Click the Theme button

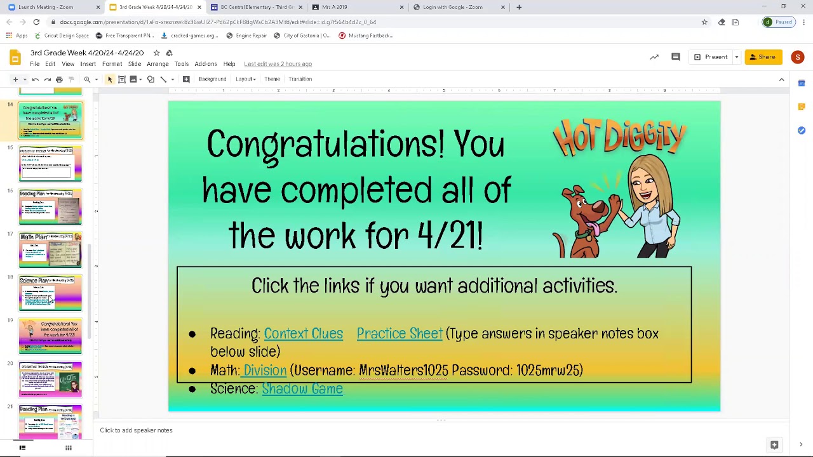(272, 79)
